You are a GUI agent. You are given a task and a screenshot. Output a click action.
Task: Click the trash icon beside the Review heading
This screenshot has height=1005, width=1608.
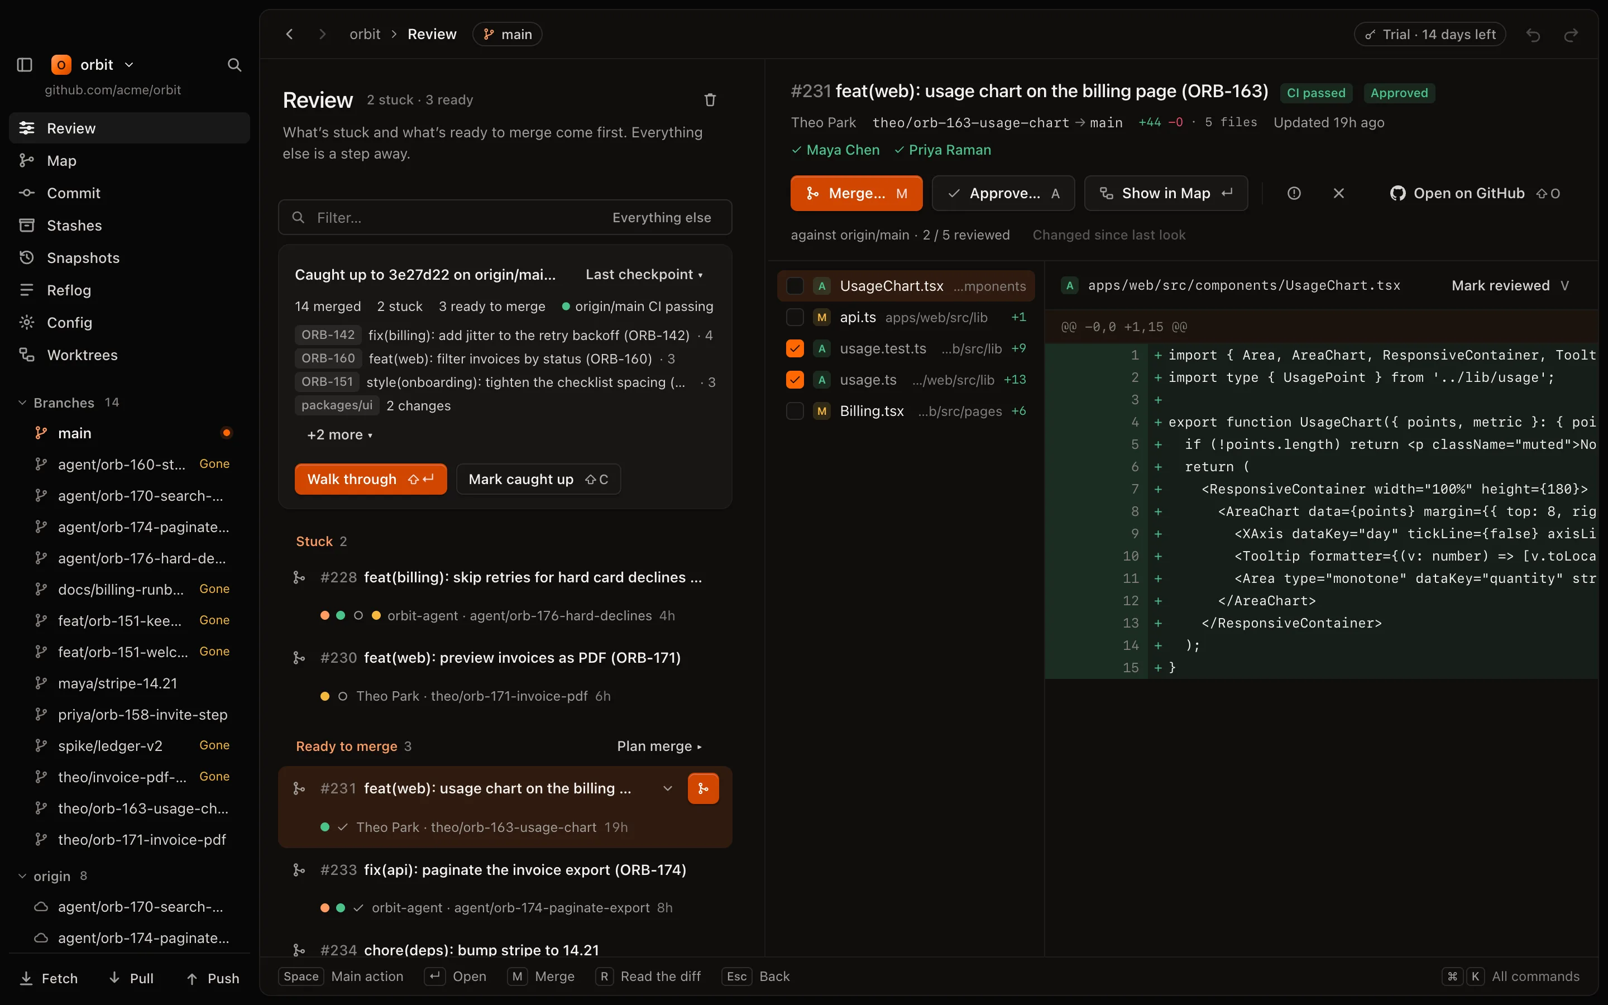click(x=710, y=100)
